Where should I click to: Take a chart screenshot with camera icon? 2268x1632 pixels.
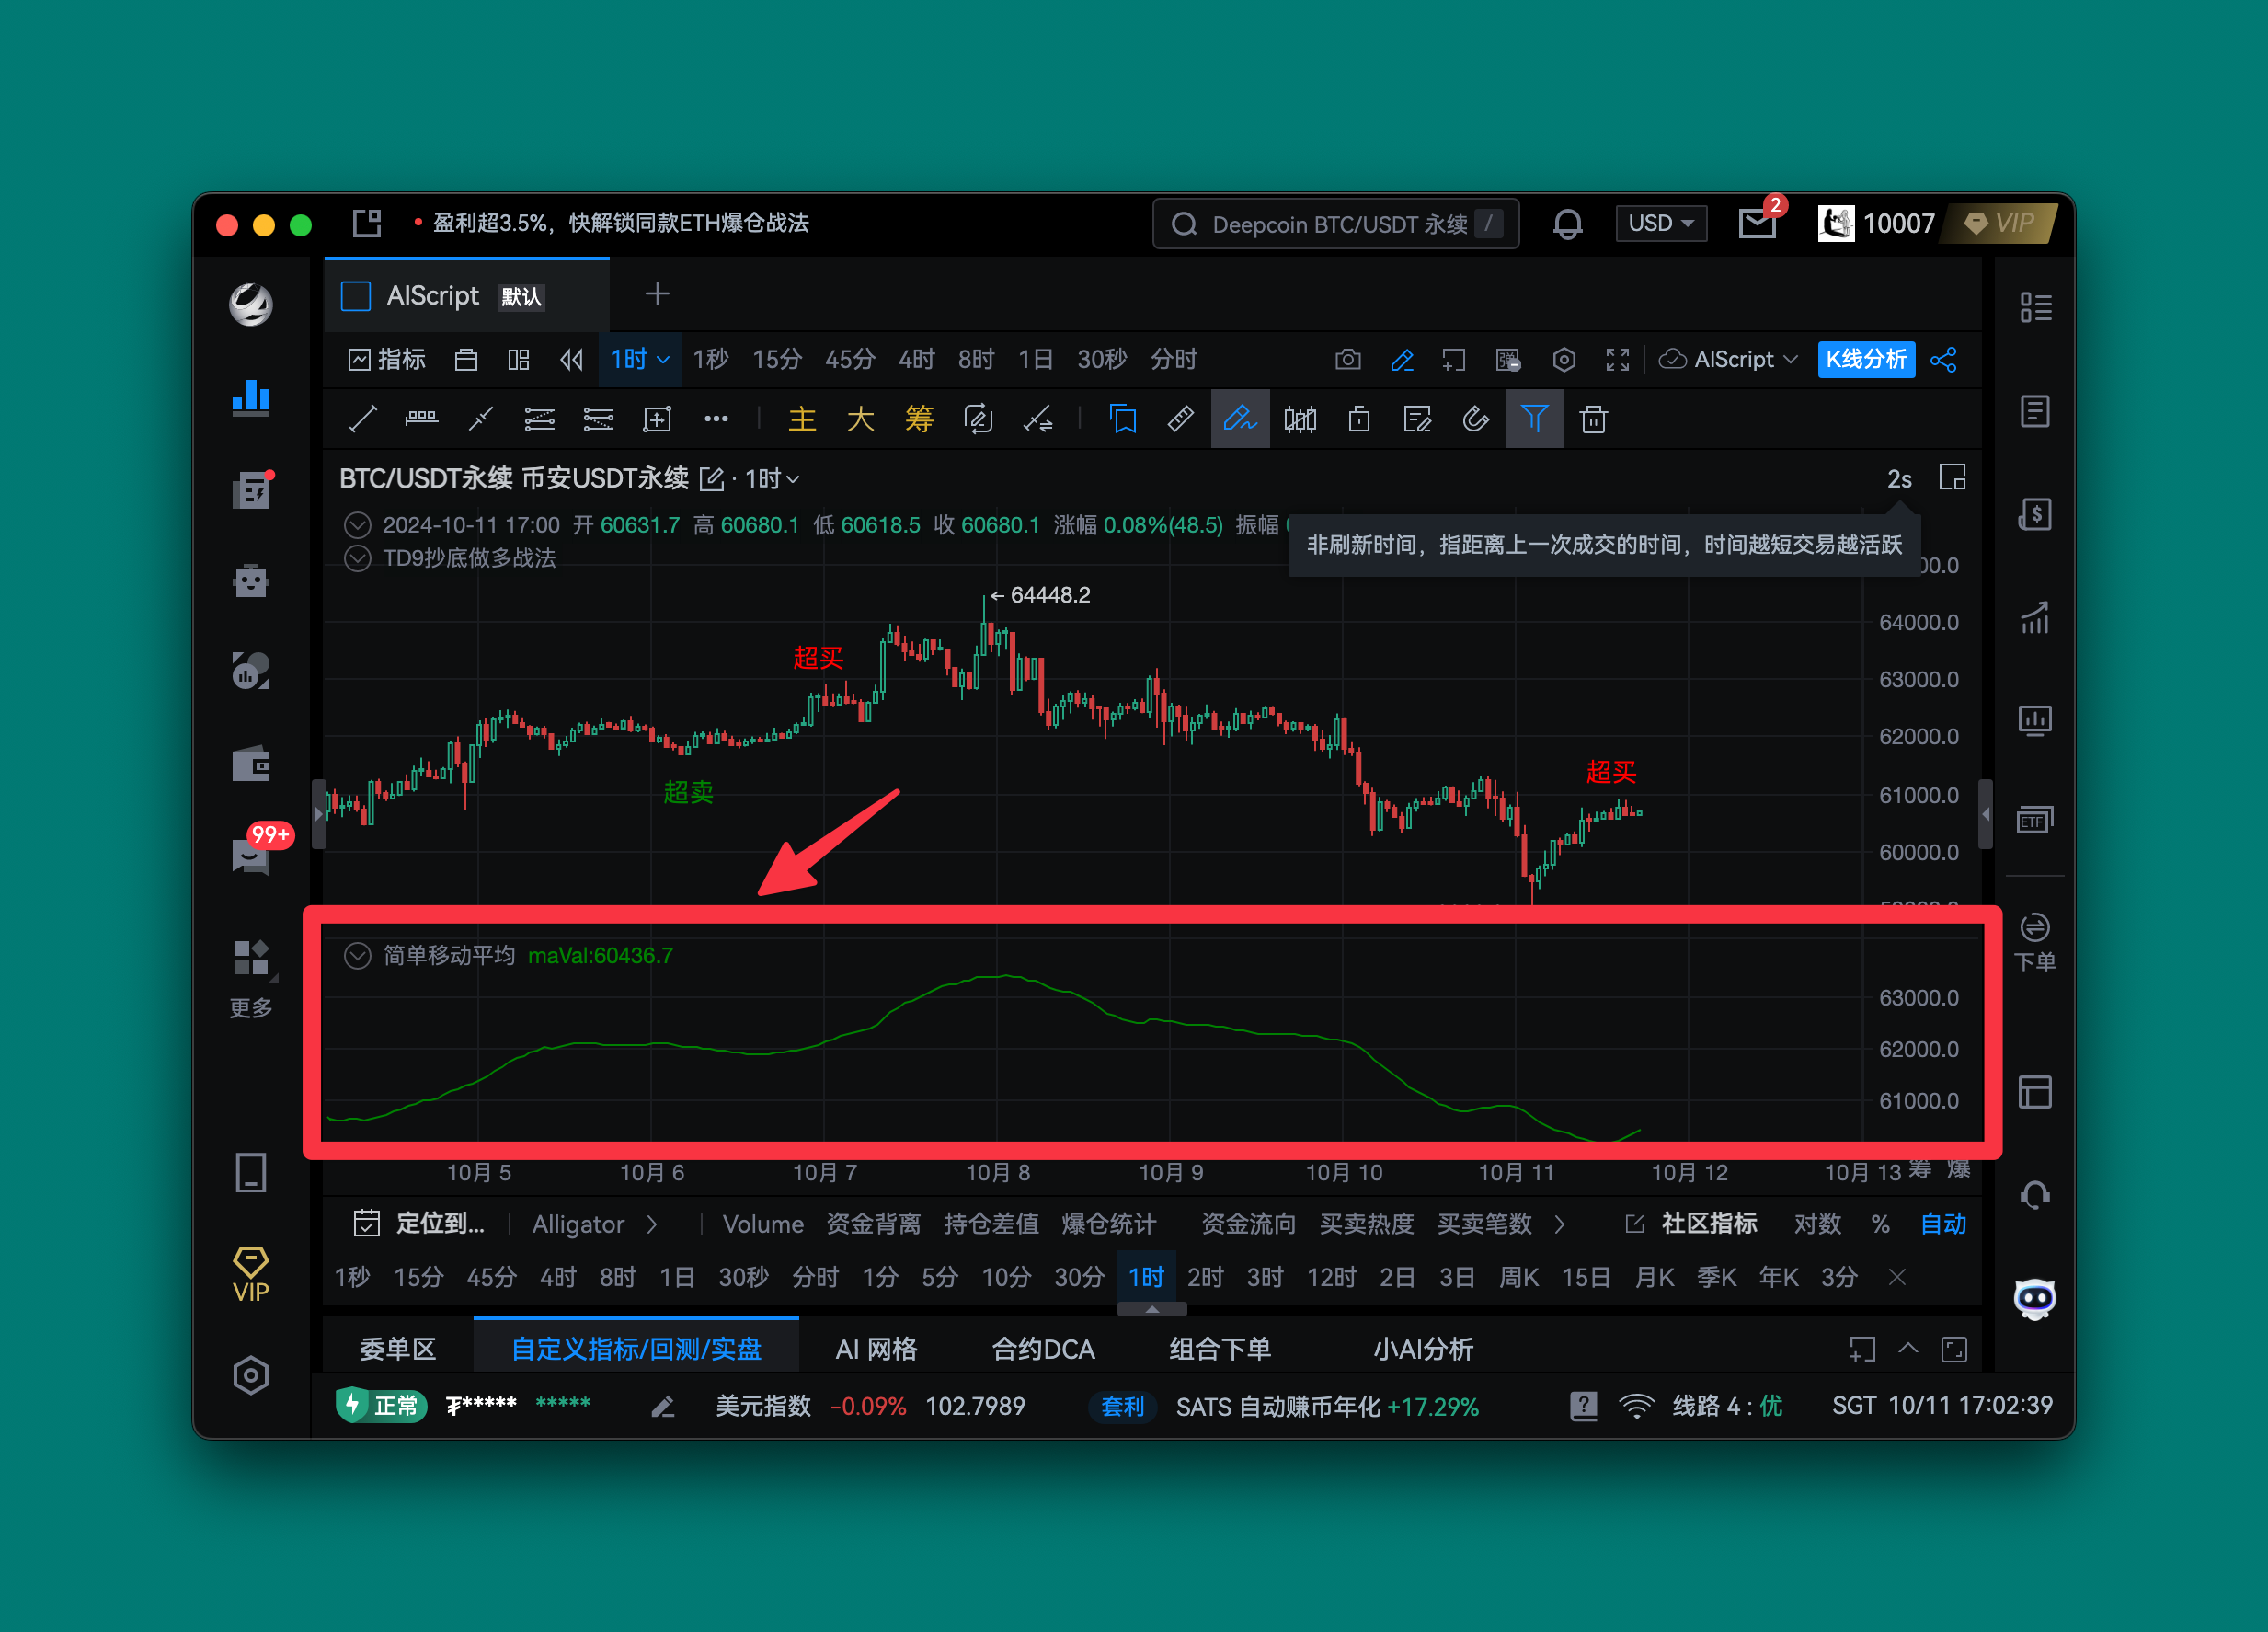tap(1348, 360)
